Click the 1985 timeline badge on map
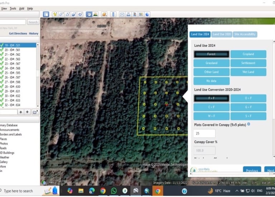This screenshot has height=197, width=275. (51, 182)
